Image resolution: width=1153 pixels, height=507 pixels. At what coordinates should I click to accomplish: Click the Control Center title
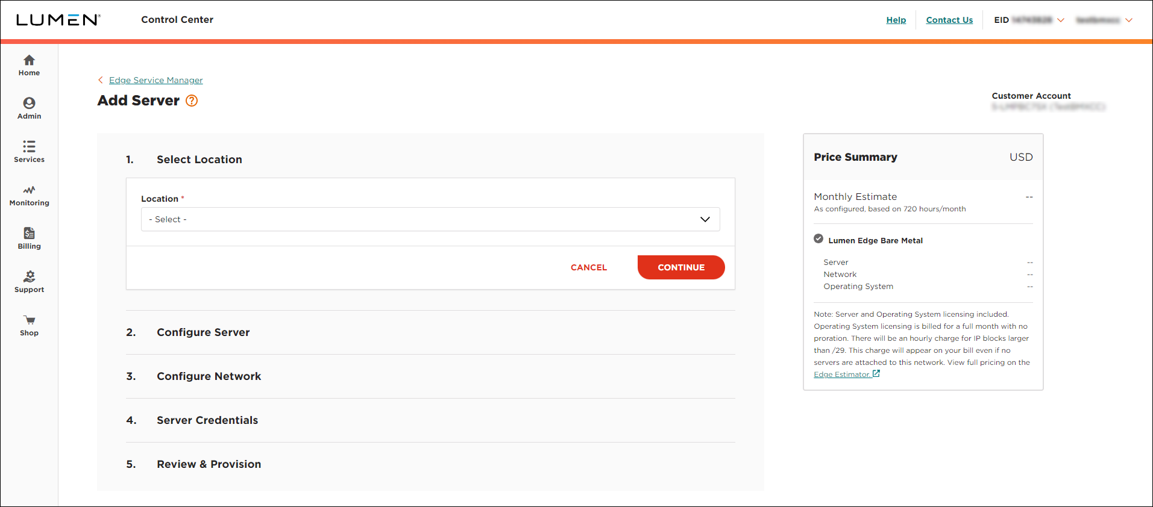pos(177,19)
